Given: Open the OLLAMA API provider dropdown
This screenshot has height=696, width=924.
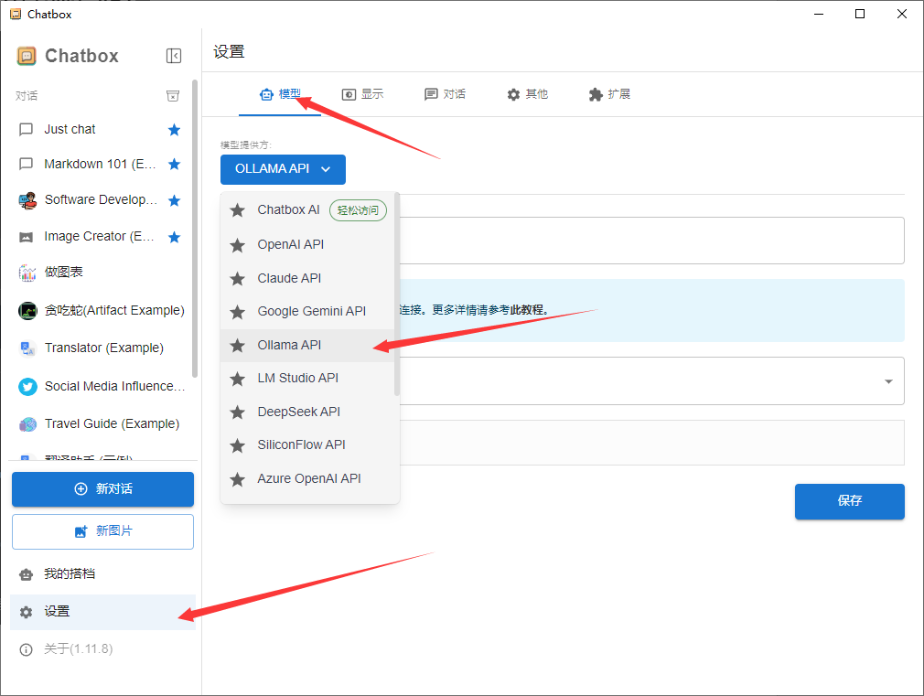Looking at the screenshot, I should point(283,169).
